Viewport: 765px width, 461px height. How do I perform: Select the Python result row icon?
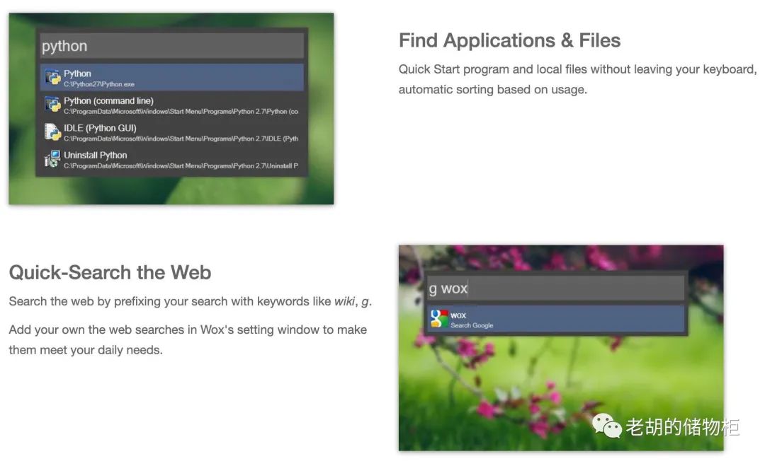point(52,77)
